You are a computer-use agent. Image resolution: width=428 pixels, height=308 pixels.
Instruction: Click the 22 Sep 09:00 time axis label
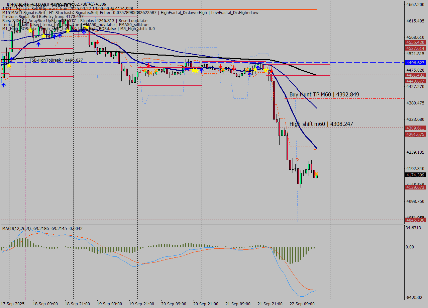302,304
